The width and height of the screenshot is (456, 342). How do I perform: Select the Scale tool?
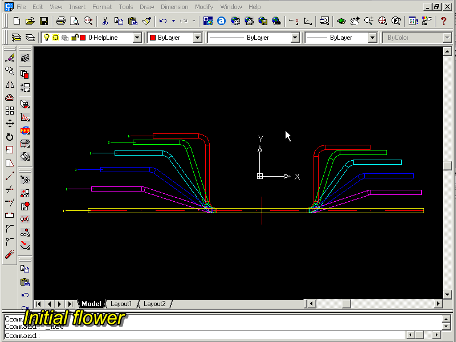pos(10,150)
